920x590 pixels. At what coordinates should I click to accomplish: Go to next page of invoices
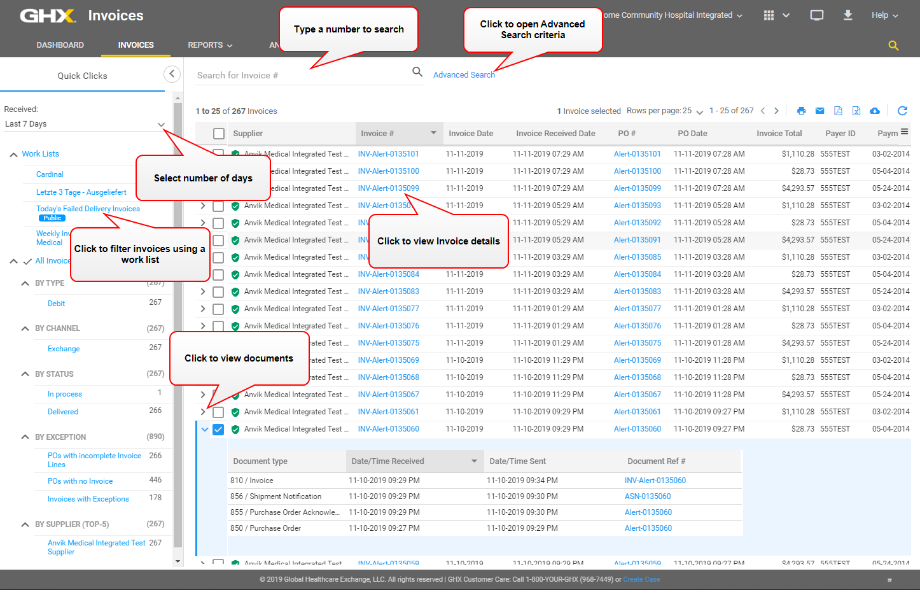pos(776,111)
